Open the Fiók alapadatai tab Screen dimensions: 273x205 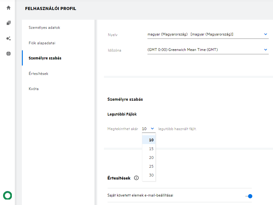pyautogui.click(x=42, y=43)
